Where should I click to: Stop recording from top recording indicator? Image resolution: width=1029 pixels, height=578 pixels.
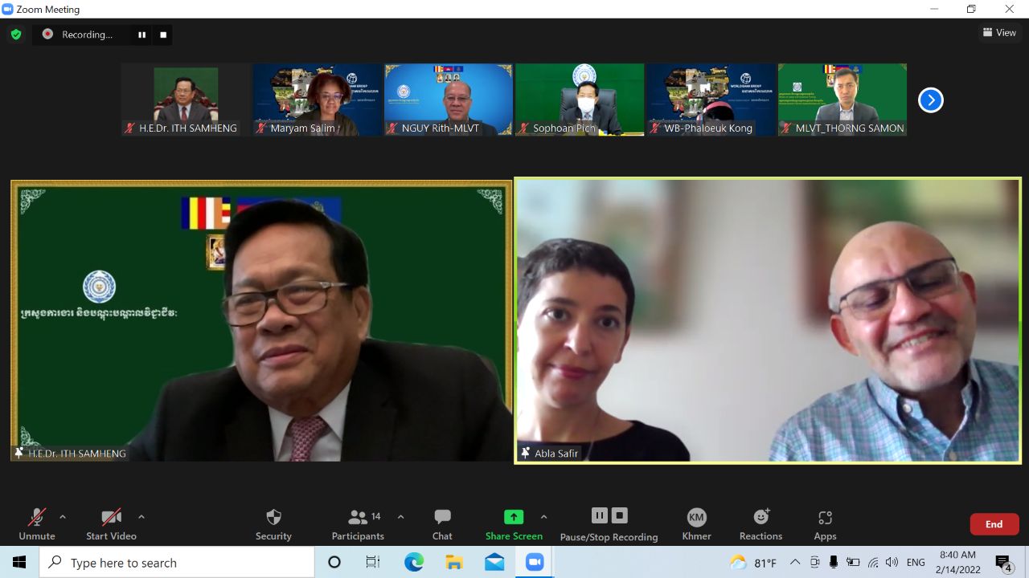click(x=163, y=35)
